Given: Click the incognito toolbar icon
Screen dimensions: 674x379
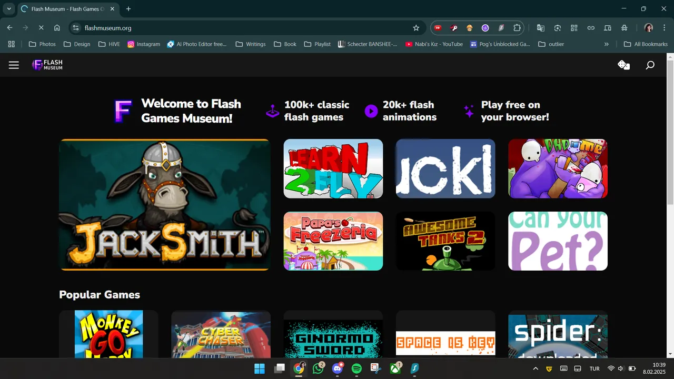Looking at the screenshot, I should [x=625, y=28].
